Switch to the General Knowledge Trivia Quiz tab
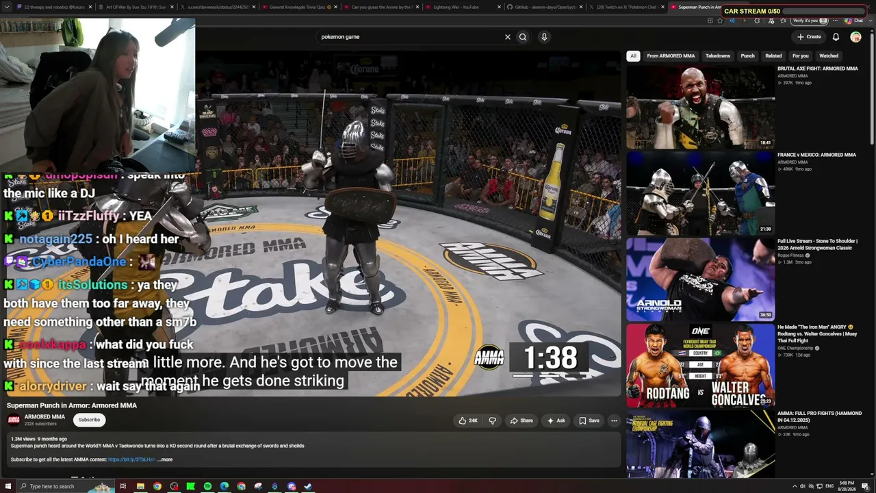This screenshot has width=876, height=493. coord(300,7)
